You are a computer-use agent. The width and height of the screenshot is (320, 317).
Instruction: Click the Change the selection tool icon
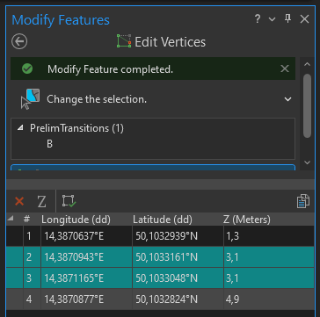click(30, 99)
